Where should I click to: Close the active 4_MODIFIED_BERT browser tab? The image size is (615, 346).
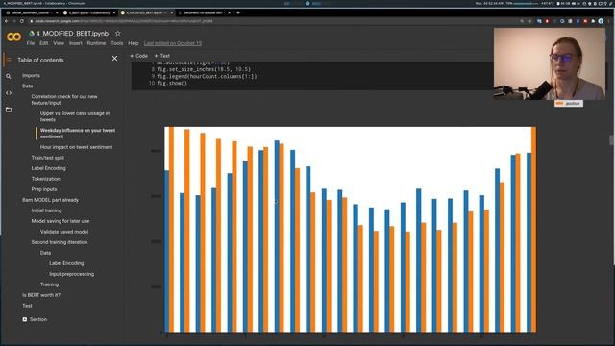click(x=172, y=12)
